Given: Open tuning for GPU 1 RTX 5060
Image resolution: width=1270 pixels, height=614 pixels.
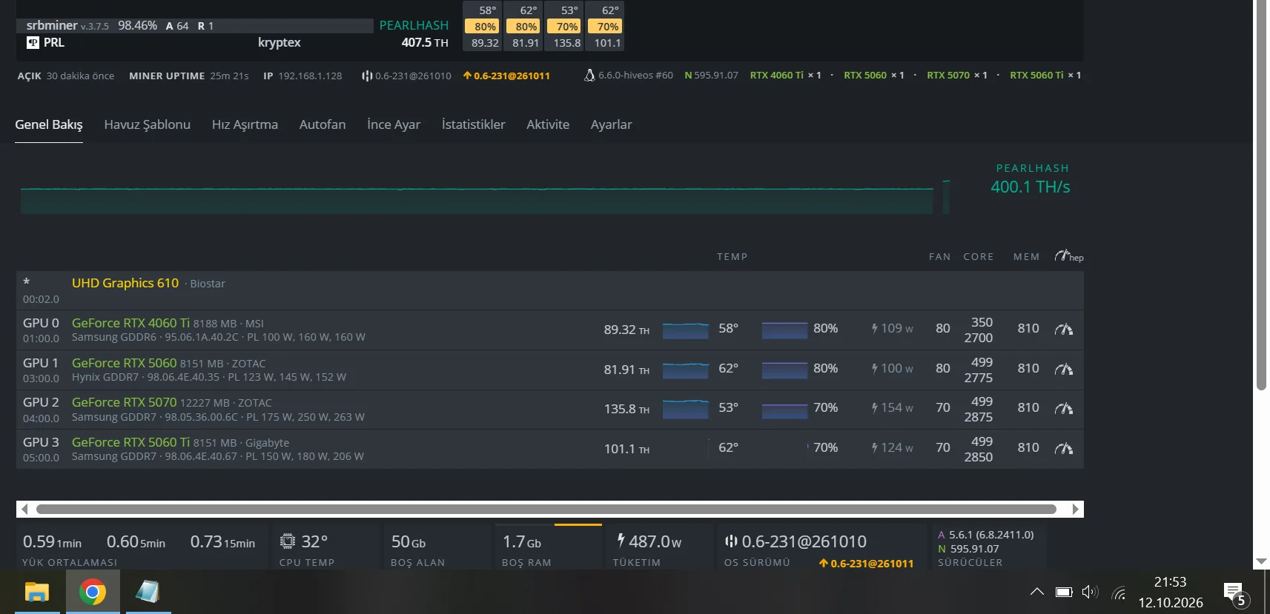Looking at the screenshot, I should [x=1064, y=370].
